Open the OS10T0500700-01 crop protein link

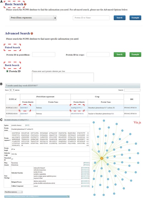77,114
